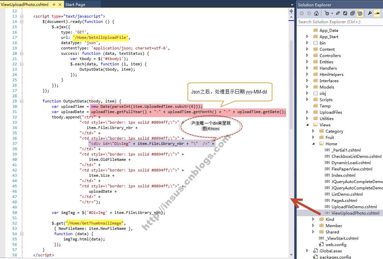383x259 pixels.
Task: Collapse the success function at line 20
Action: (x=22, y=53)
